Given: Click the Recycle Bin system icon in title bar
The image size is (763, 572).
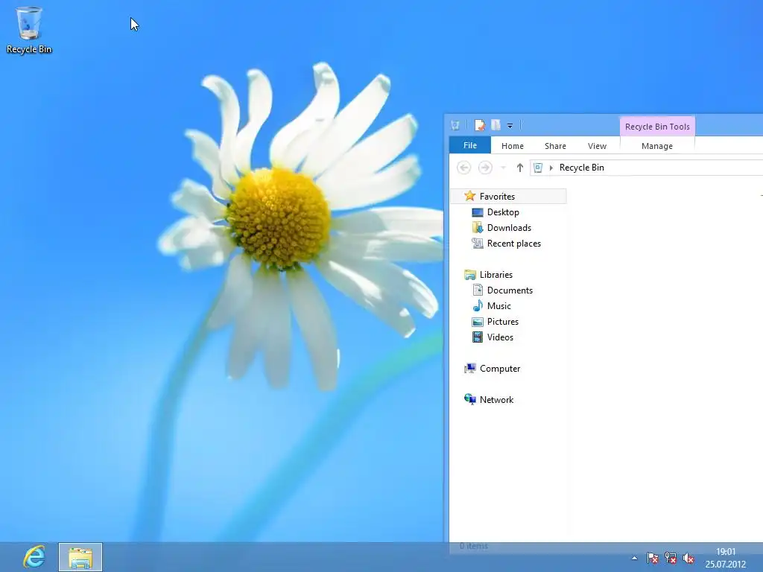Looking at the screenshot, I should click(x=455, y=125).
